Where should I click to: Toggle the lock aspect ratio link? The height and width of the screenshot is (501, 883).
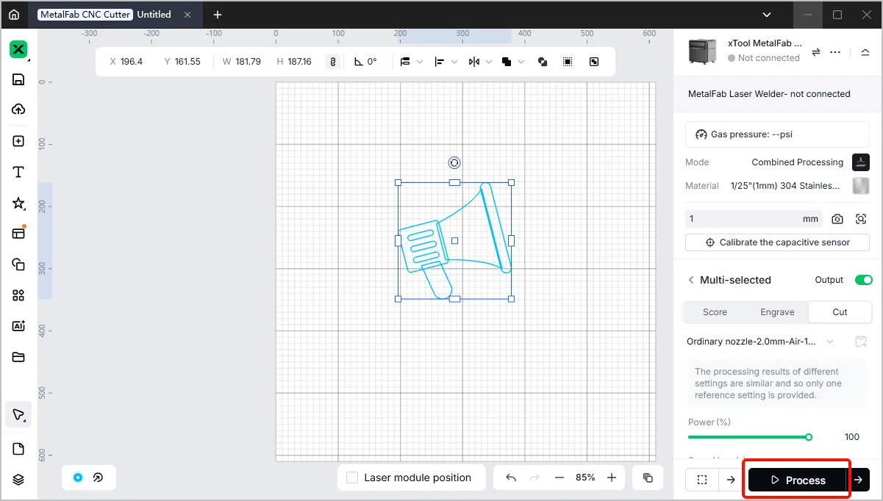pos(332,62)
